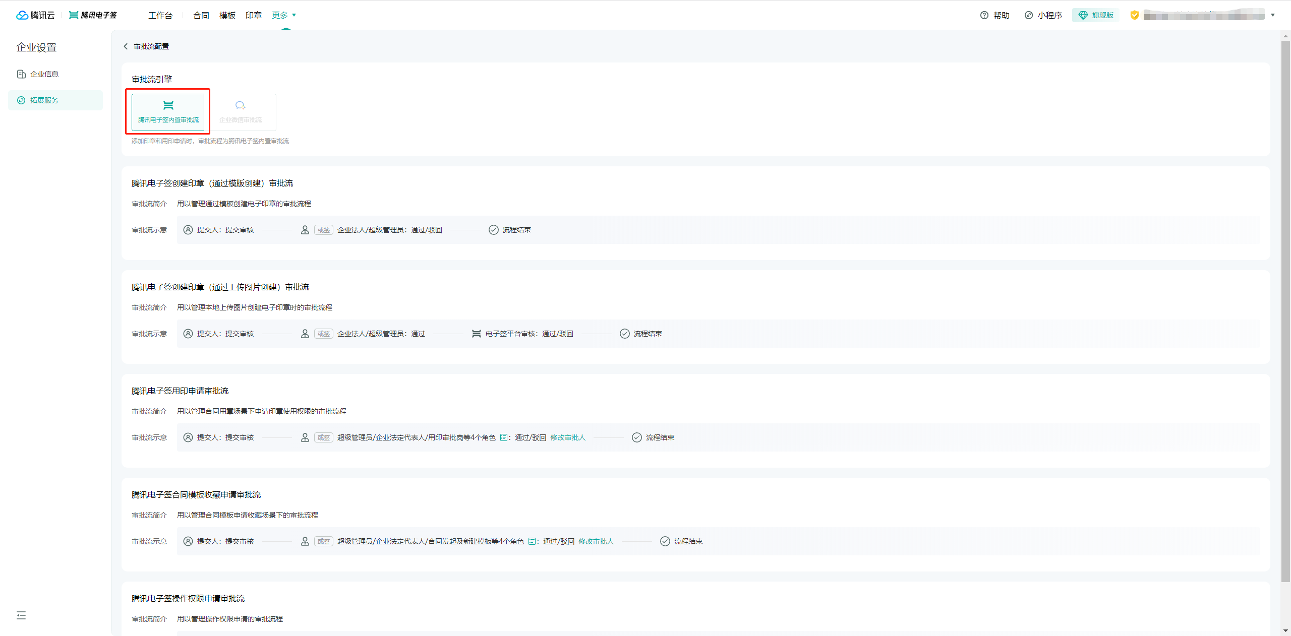Screen dimensions: 1291x636
Task: Click text 用以管理操作权限申请的审批流程
Action: pos(230,619)
